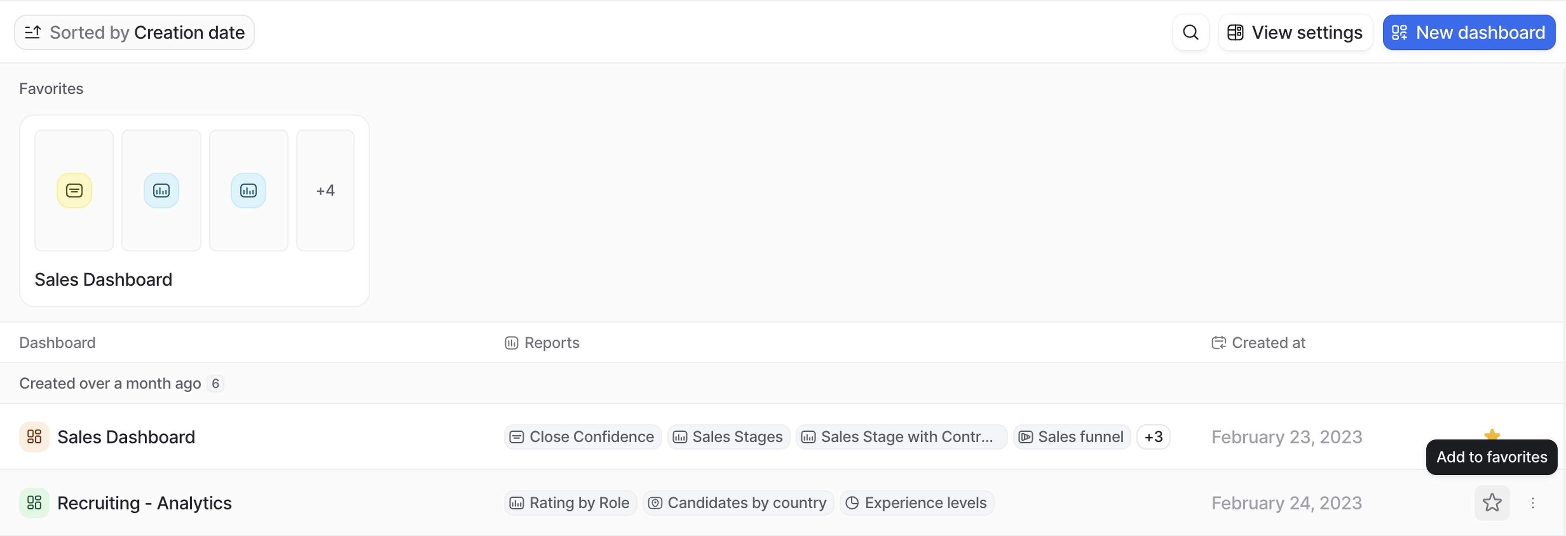
Task: Click the Sales Dashboard row icon
Action: click(x=34, y=437)
